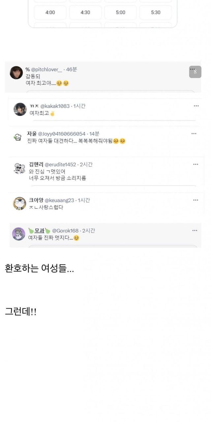The height and width of the screenshot is (422, 211).
Task: Open Gorok168 purple avatar
Action: (x=19, y=234)
